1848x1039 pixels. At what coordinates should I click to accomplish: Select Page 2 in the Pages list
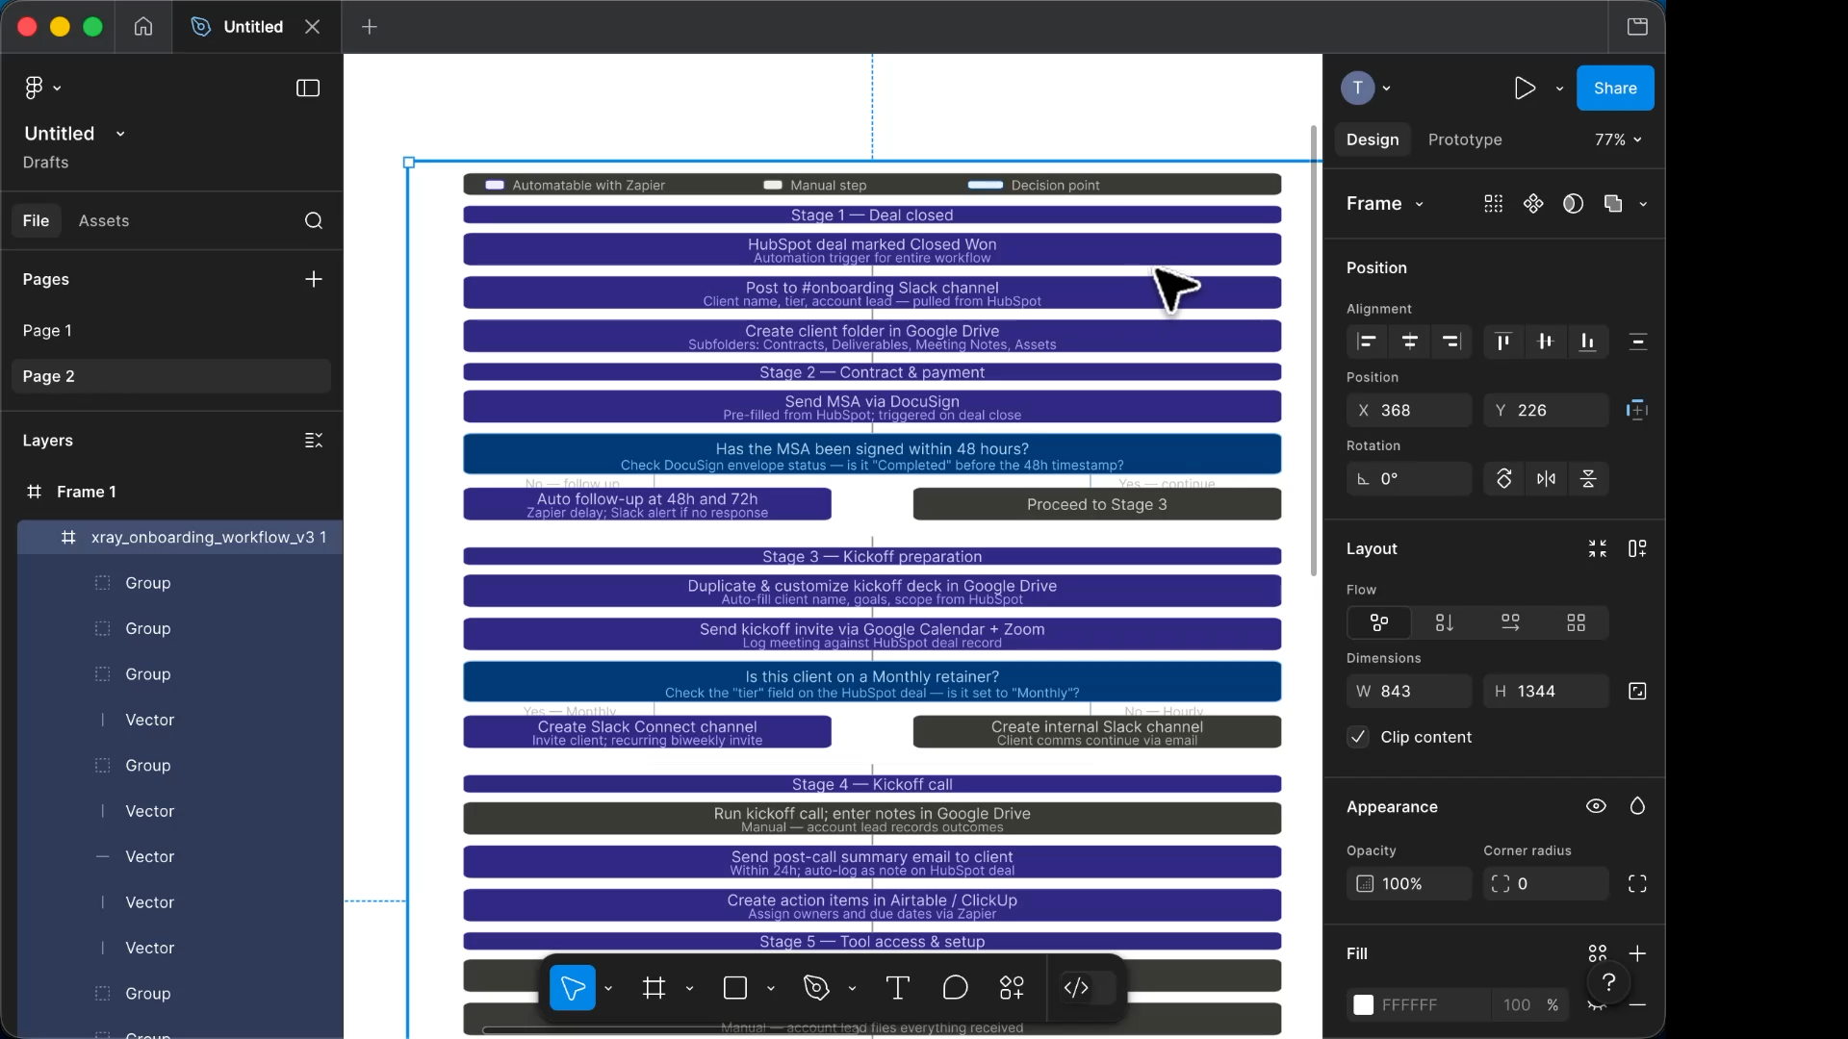[x=50, y=376]
